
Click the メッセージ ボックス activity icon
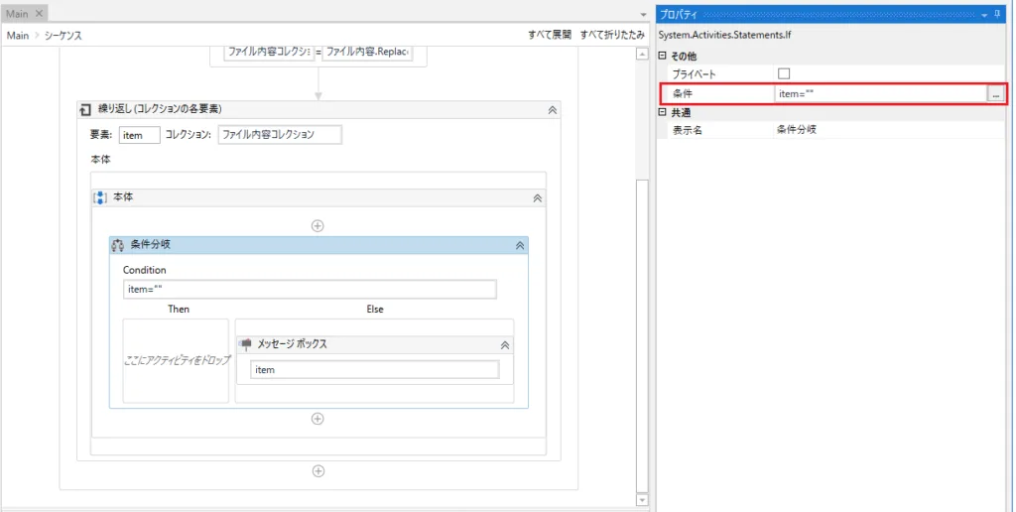click(x=245, y=344)
